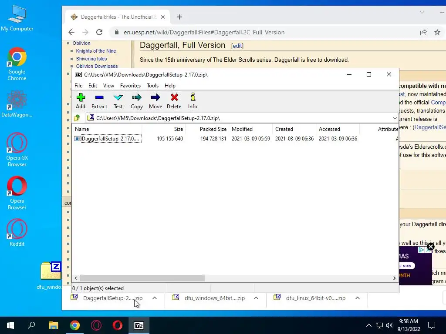This screenshot has height=334, width=446.
Task: Click the size value 195 155 640
Action: coord(170,139)
